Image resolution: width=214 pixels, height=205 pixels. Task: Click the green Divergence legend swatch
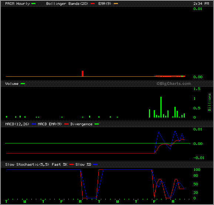pyautogui.click(x=96, y=124)
